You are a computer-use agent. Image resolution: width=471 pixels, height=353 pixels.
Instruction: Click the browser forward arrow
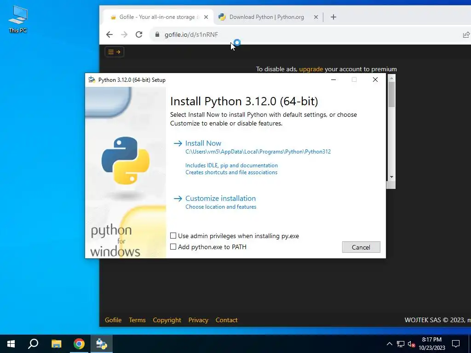[x=124, y=34]
